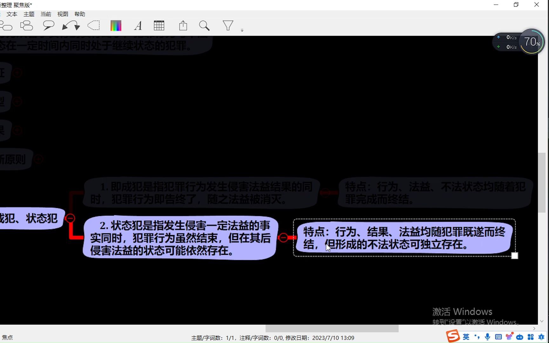
Task: Expand the dimmed node ending in 原则
Action: pos(38,159)
